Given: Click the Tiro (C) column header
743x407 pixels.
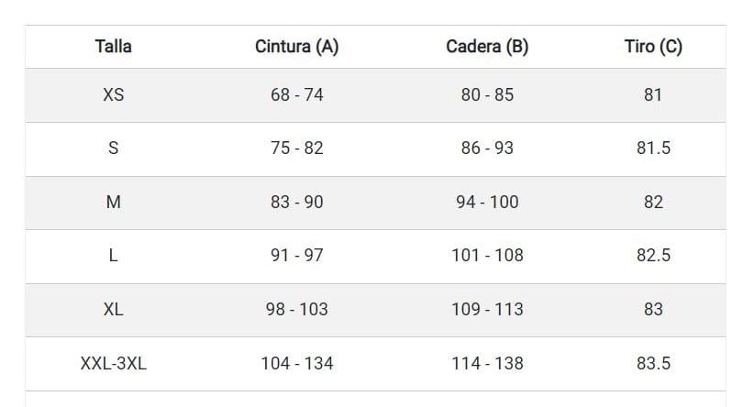Looking at the screenshot, I should (653, 47).
